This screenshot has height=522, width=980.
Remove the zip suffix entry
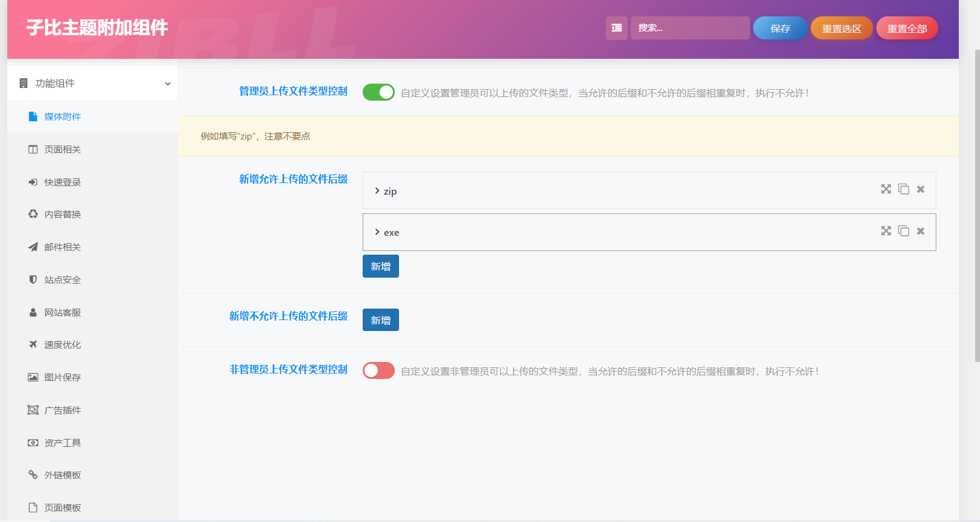(921, 189)
